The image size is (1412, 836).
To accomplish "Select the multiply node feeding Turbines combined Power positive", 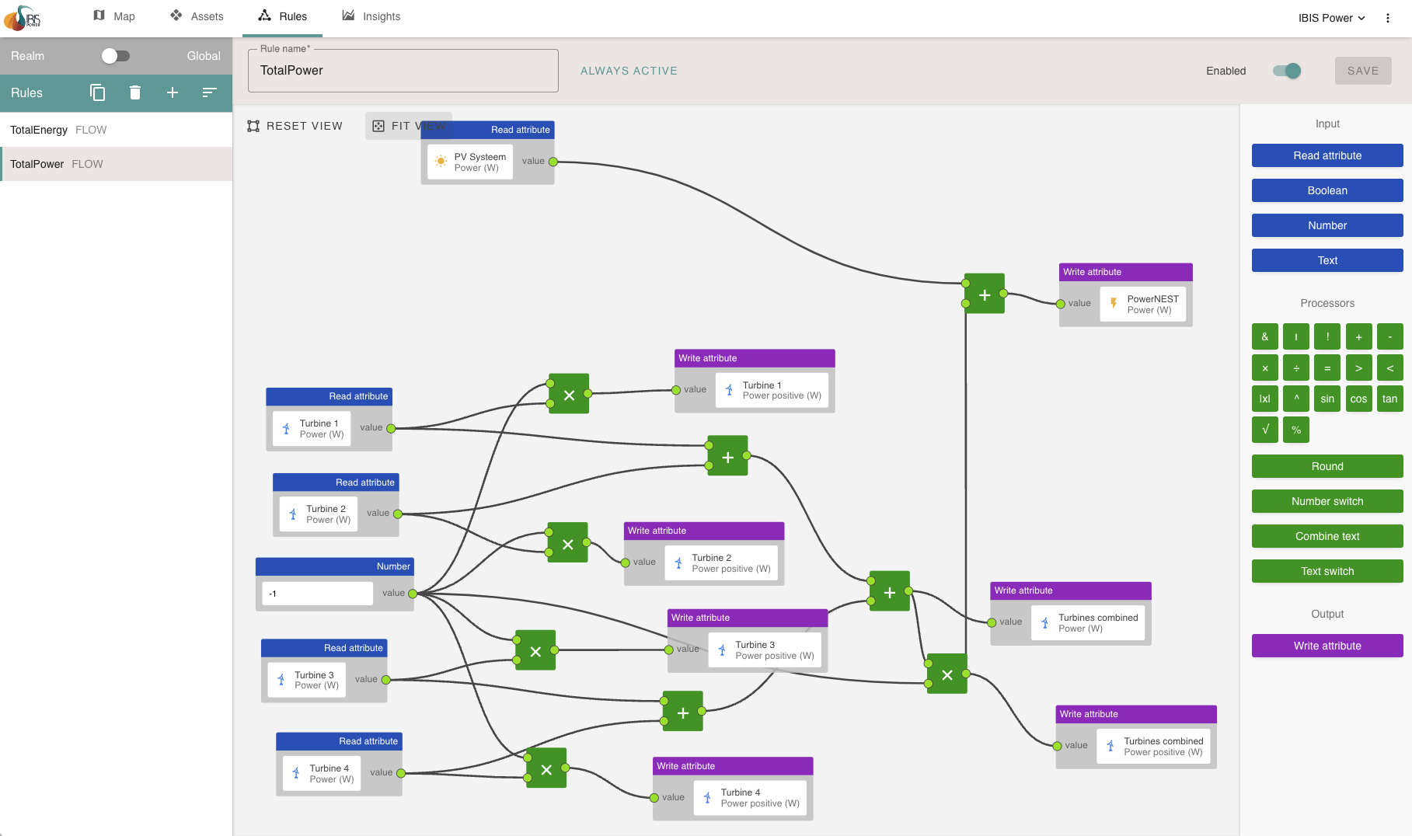I will click(x=947, y=674).
